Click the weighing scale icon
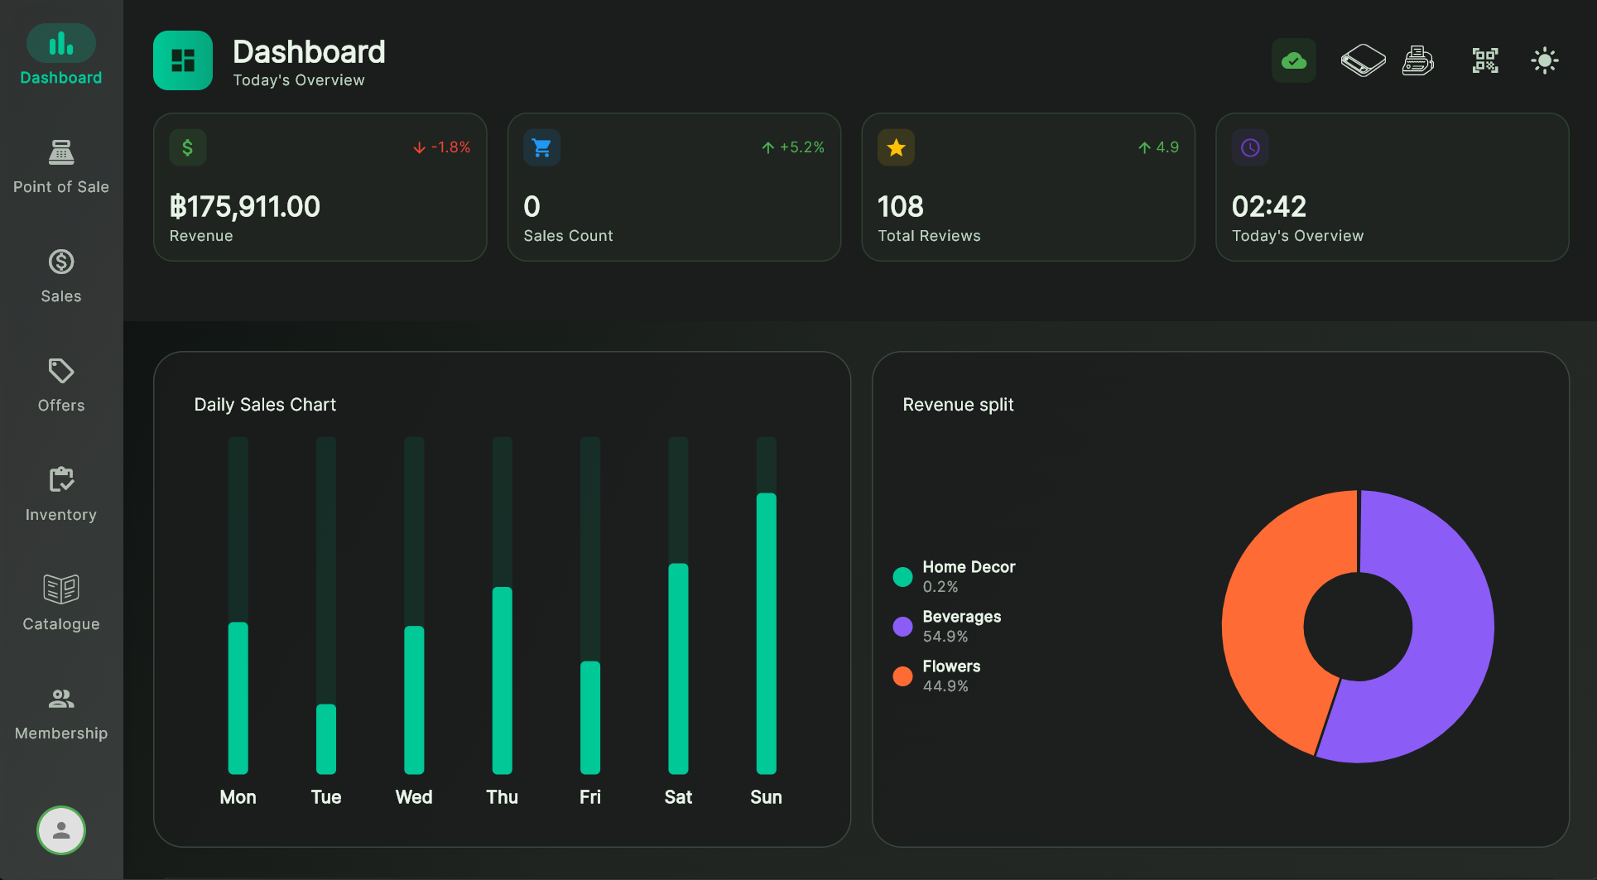 click(x=1362, y=60)
